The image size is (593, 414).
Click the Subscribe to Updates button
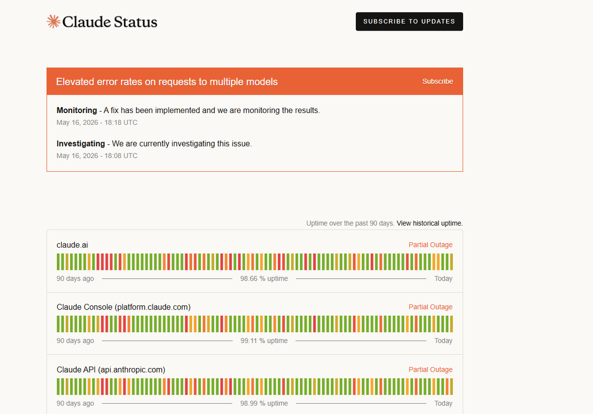tap(409, 22)
